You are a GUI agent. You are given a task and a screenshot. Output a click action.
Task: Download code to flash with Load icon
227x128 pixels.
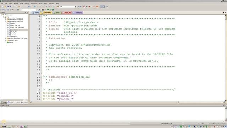coord(18,10)
